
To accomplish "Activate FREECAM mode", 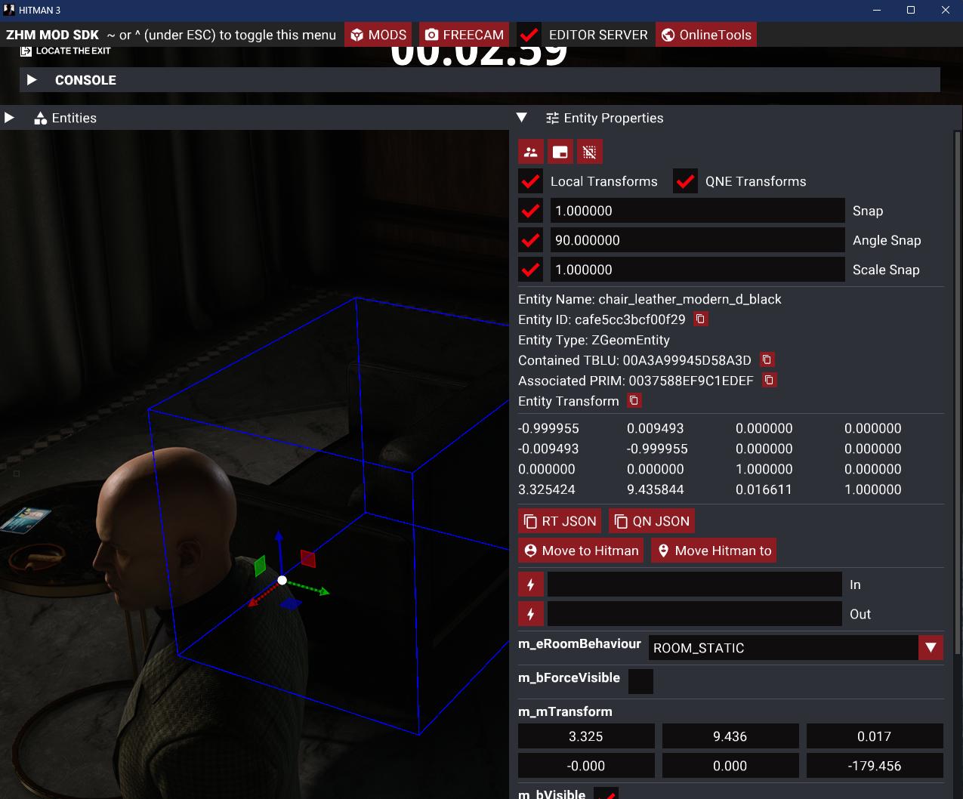I will [x=465, y=35].
